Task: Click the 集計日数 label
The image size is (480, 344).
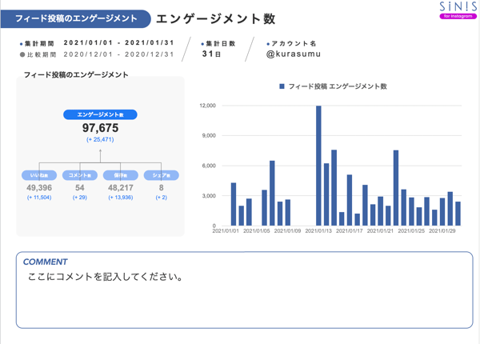Action: [221, 43]
